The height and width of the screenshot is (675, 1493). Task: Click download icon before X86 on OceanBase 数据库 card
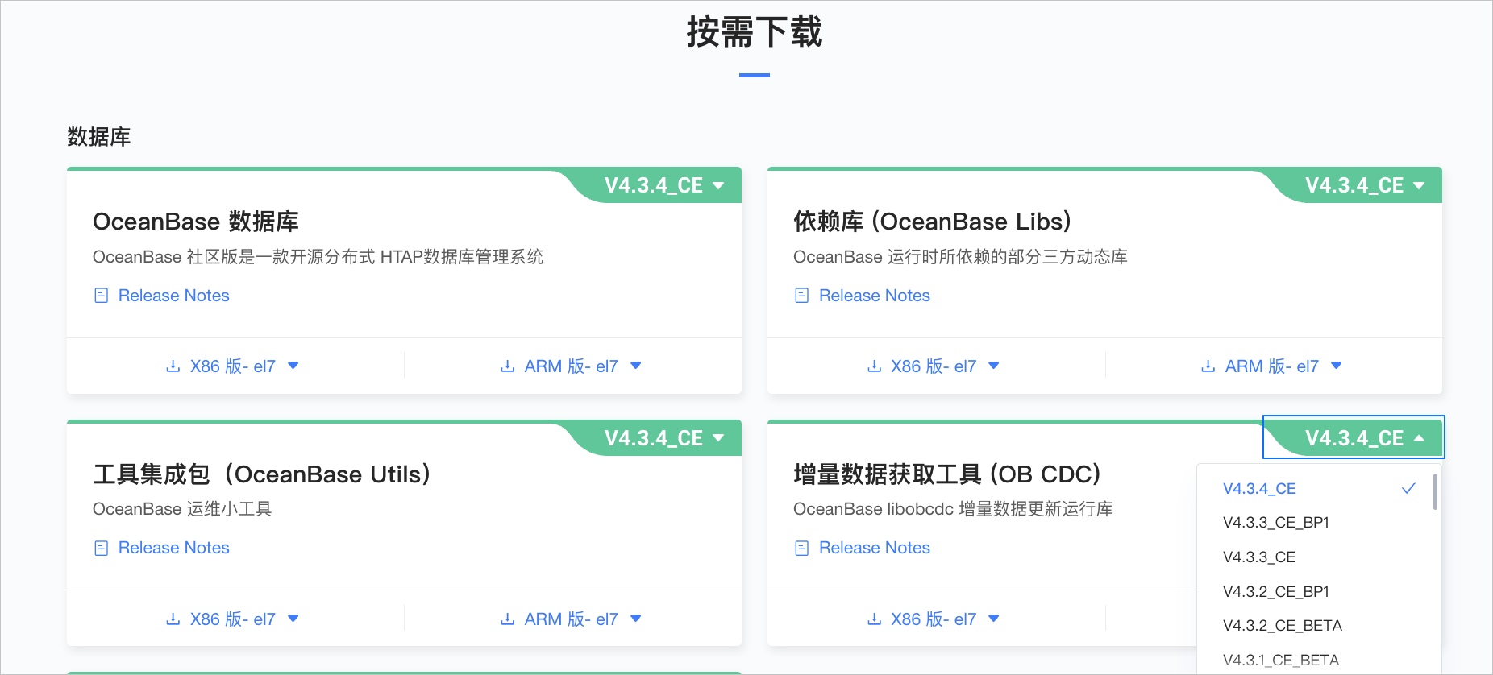(173, 366)
